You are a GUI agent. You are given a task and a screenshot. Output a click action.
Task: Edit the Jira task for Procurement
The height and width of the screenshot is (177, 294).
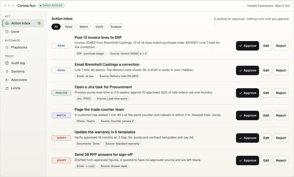tap(266, 93)
